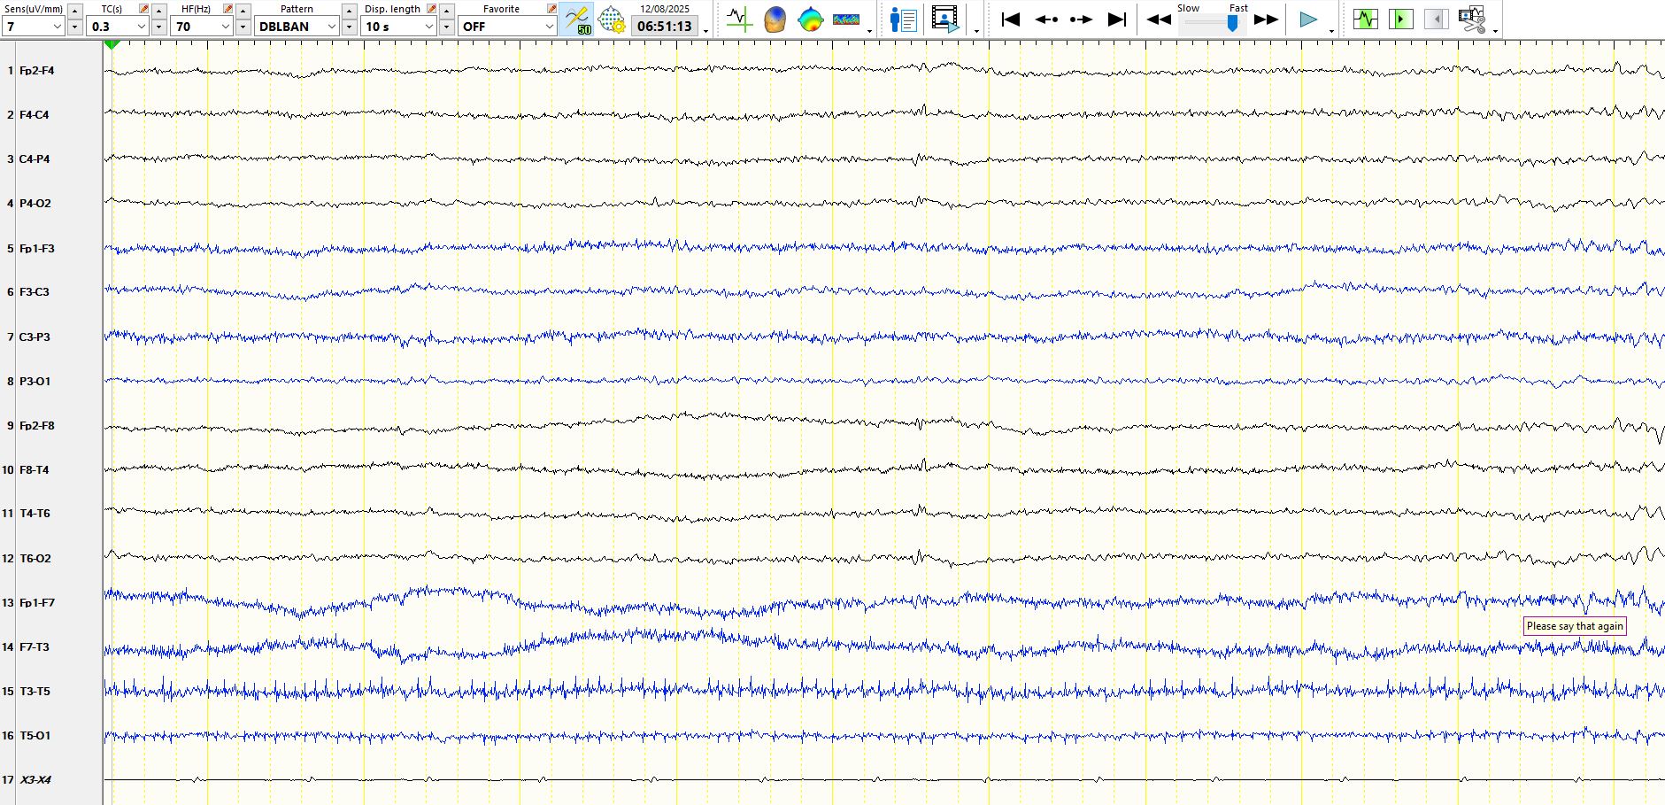Expand the Disp. length dropdown
This screenshot has width=1665, height=805.
point(429,27)
